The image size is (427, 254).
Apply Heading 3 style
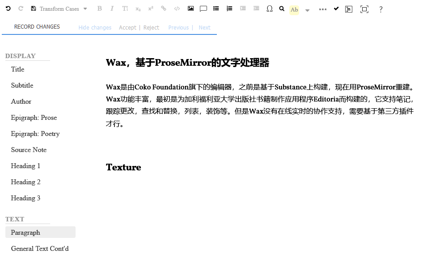[25, 198]
